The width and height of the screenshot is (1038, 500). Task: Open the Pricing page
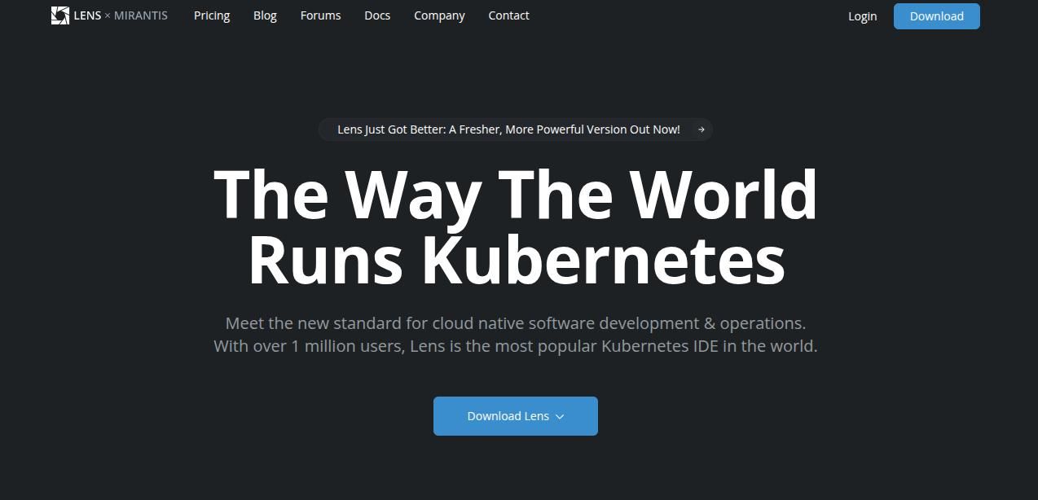(x=212, y=15)
